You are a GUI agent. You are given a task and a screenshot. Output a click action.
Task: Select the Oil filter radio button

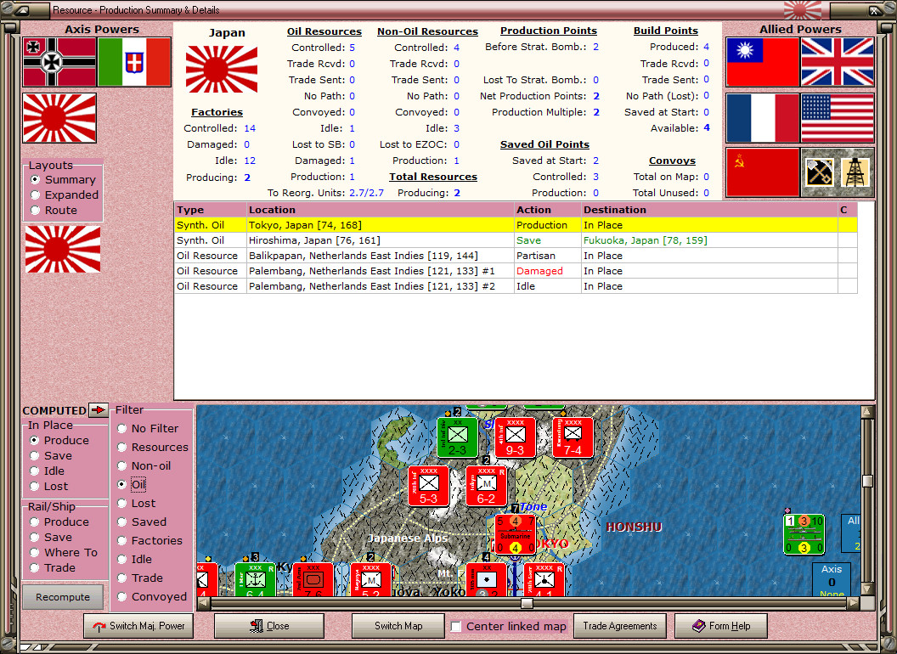(121, 486)
